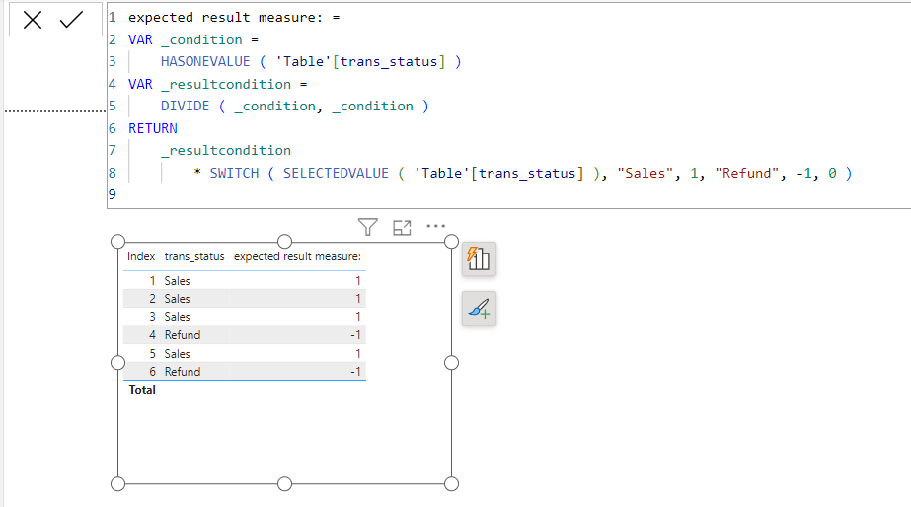911x507 pixels.
Task: Open visual filter funnel icon
Action: 368,227
